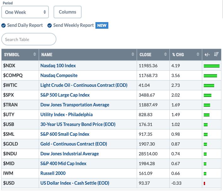Click the Columns button
The height and width of the screenshot is (191, 223).
(67, 12)
